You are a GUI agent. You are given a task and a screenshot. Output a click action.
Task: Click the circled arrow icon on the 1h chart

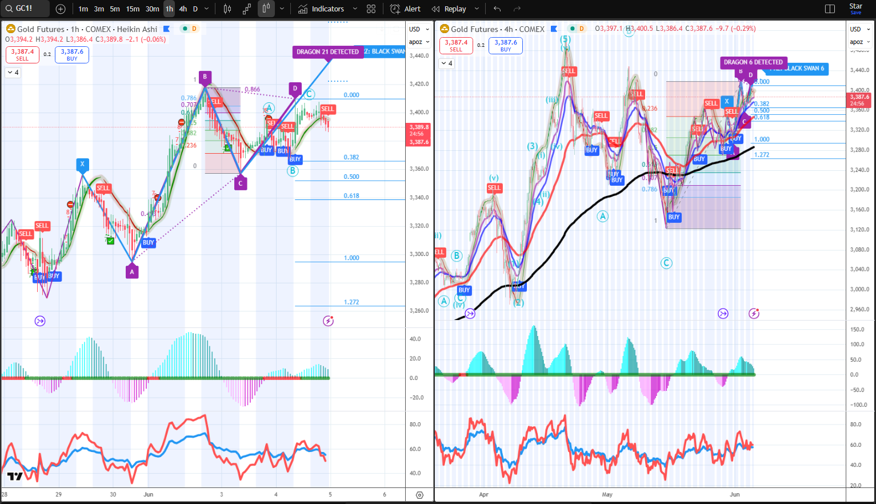[40, 321]
